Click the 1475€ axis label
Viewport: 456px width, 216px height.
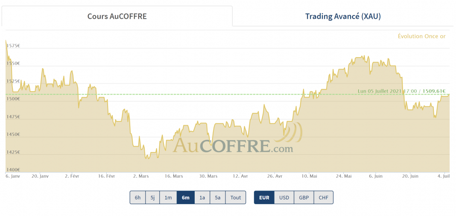point(12,117)
